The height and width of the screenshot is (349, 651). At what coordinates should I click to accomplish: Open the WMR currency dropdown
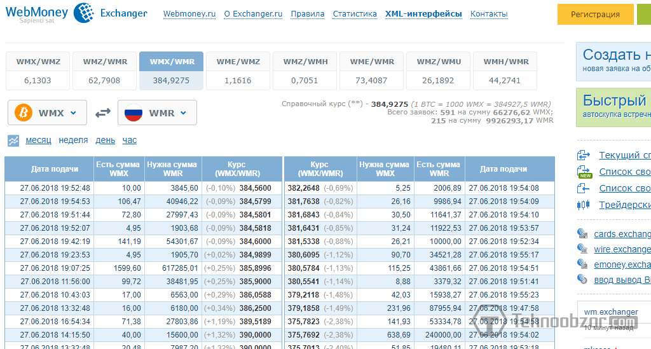pos(157,113)
